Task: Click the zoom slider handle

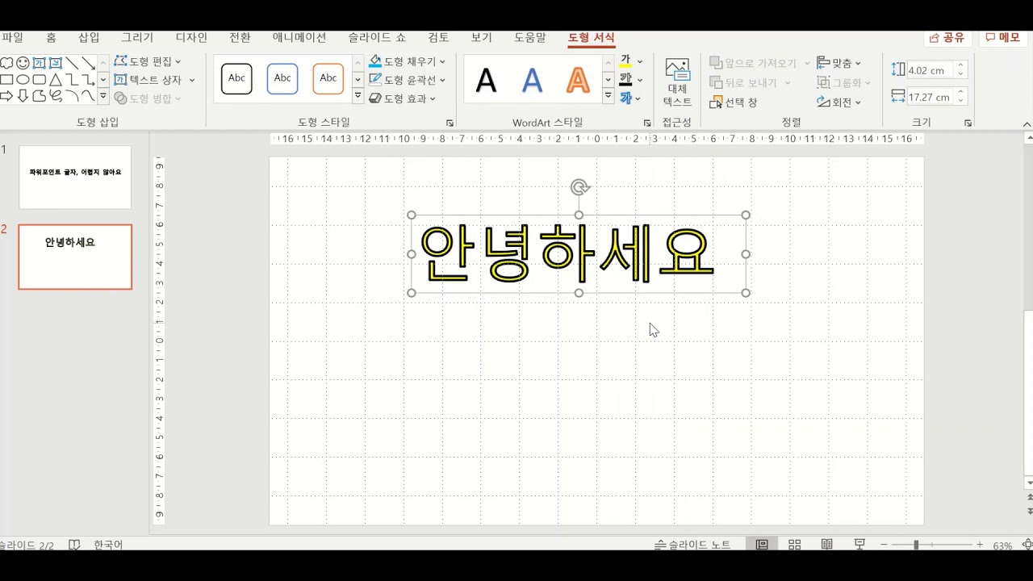Action: pyautogui.click(x=916, y=545)
